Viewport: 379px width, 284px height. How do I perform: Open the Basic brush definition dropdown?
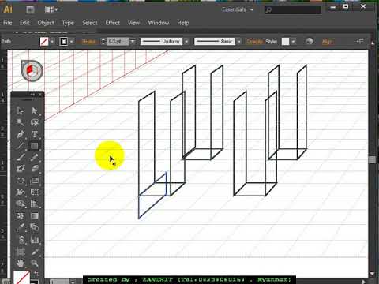click(x=239, y=41)
